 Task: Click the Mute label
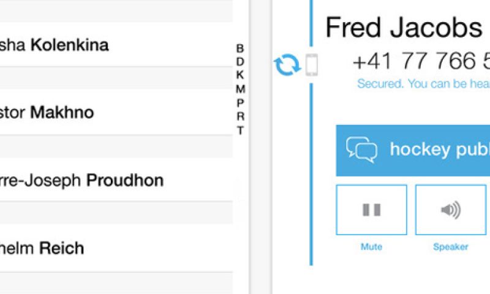tap(371, 247)
